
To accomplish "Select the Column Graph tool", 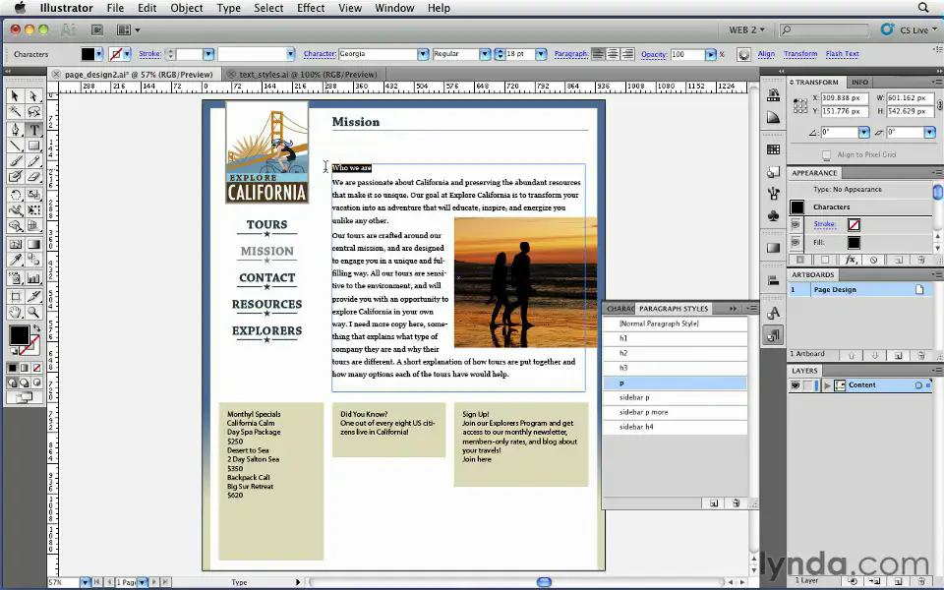I will (33, 278).
